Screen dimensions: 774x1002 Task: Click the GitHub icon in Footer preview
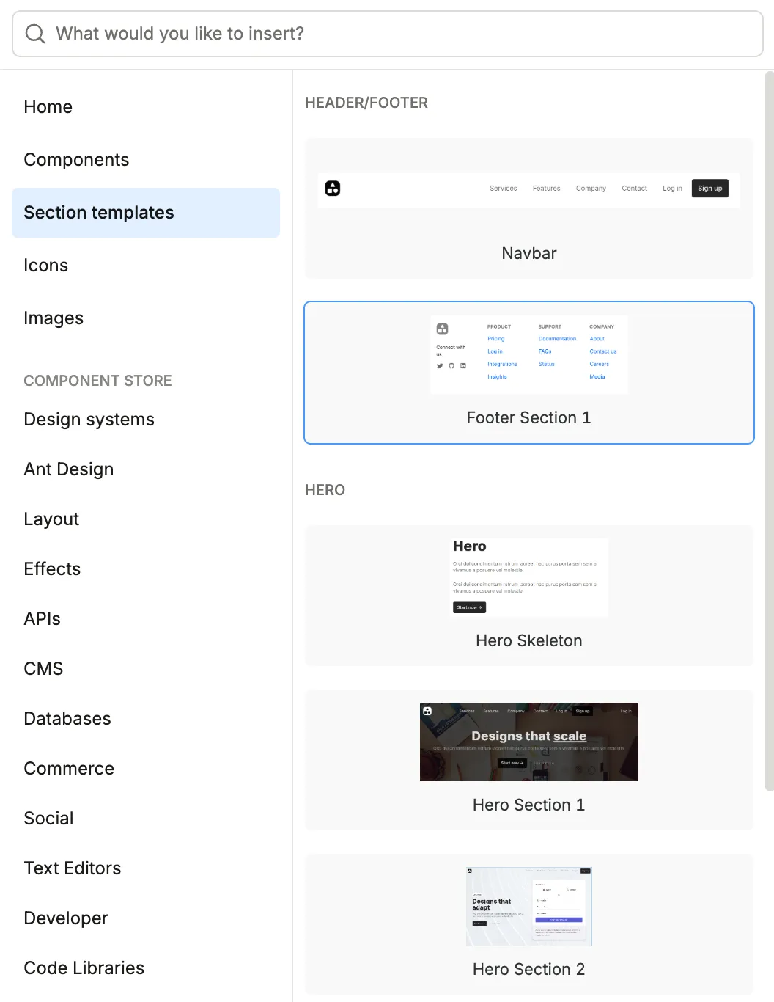pos(451,366)
